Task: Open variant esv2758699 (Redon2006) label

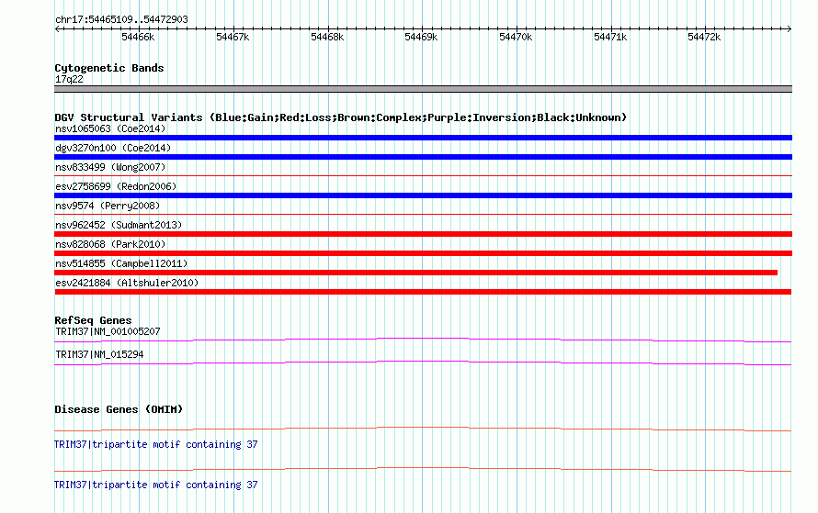Action: pyautogui.click(x=116, y=186)
